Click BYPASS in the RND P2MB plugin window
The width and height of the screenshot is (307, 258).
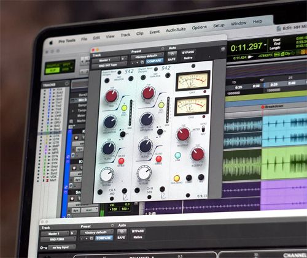138,231
